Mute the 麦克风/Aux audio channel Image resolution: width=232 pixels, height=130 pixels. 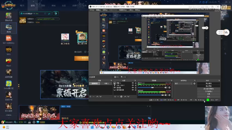click(166, 88)
